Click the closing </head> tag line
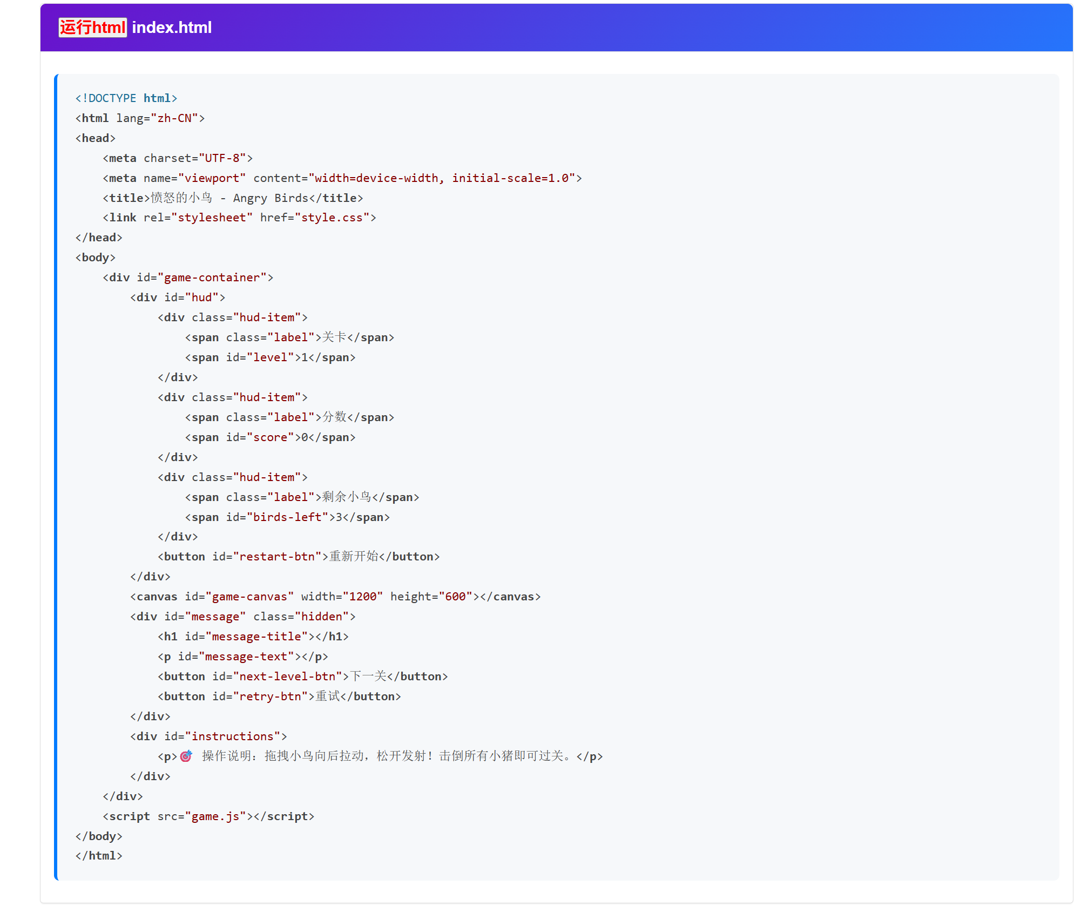The width and height of the screenshot is (1088, 913). click(x=99, y=238)
